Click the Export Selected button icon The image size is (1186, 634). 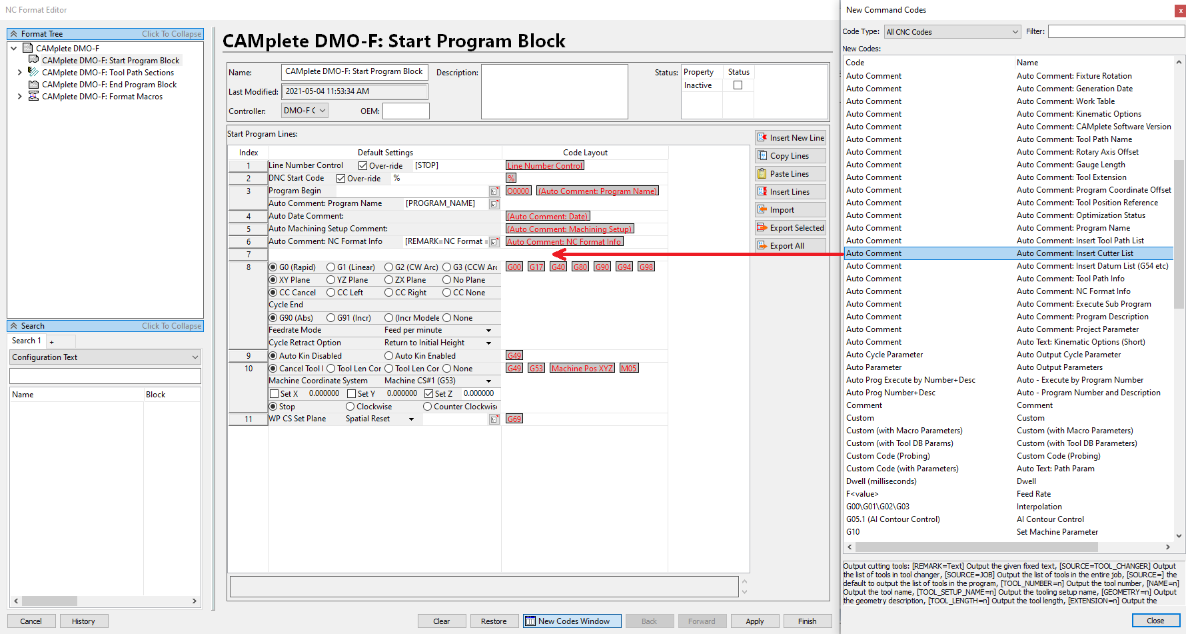(x=762, y=227)
